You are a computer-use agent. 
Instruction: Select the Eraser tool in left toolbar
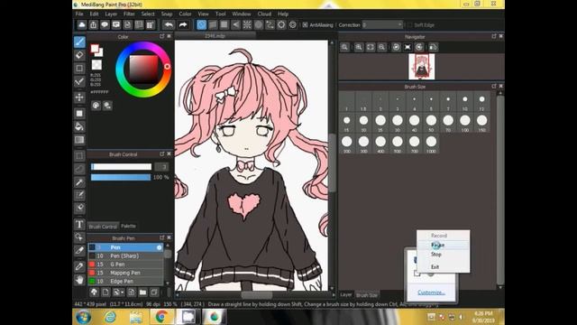pyautogui.click(x=79, y=55)
